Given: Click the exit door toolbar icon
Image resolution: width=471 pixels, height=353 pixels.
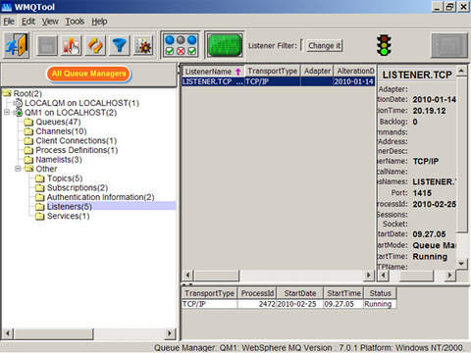Looking at the screenshot, I should [17, 45].
